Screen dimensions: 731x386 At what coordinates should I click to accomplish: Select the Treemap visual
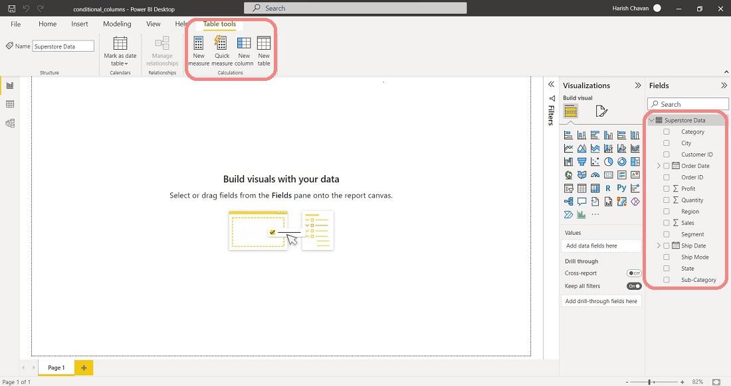[x=635, y=162]
